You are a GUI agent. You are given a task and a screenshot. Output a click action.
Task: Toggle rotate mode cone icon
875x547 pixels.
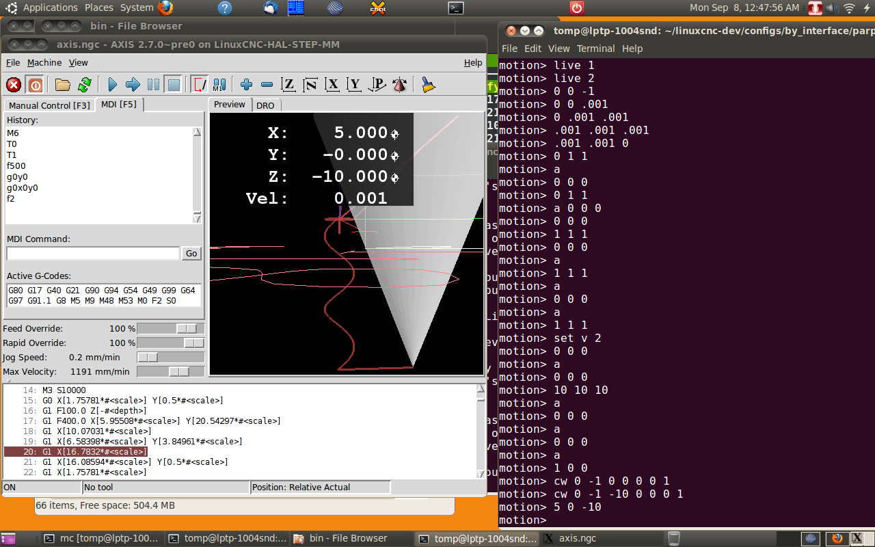pos(400,85)
